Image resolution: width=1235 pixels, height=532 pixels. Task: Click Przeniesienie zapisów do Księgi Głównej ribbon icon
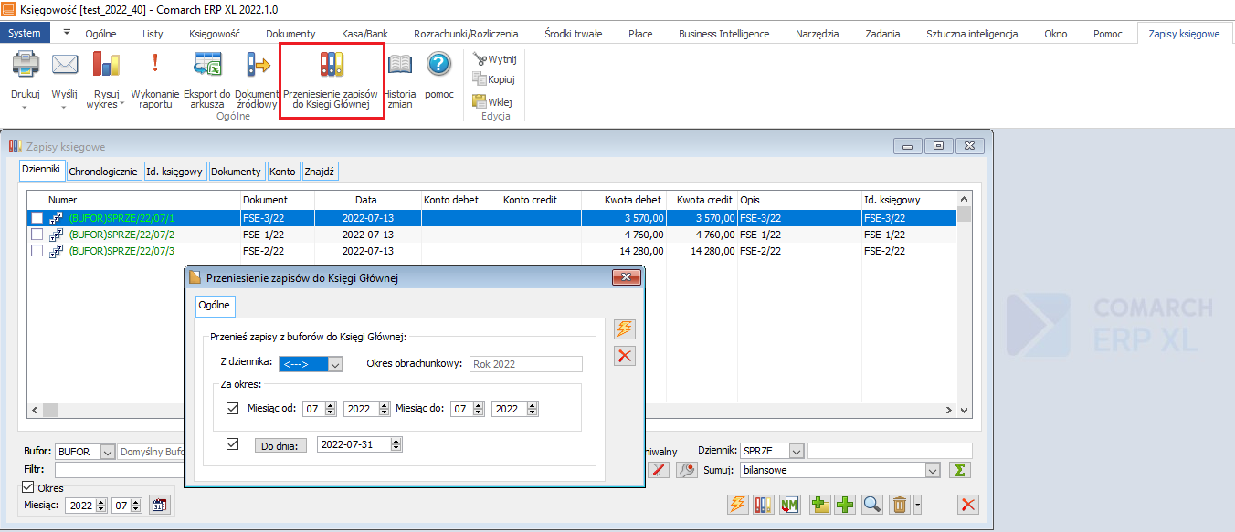[x=332, y=64]
